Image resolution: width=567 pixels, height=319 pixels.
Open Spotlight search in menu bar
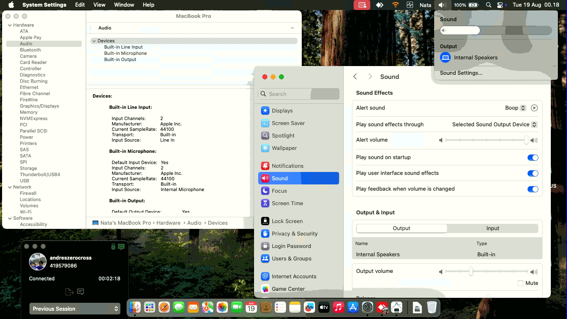(x=489, y=5)
